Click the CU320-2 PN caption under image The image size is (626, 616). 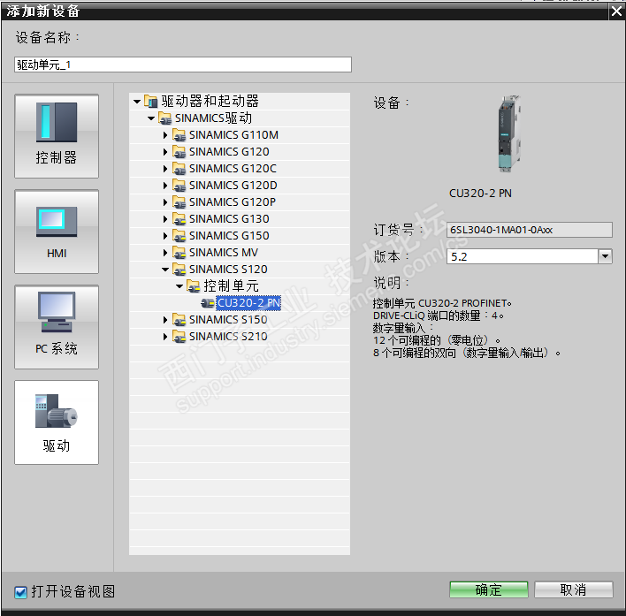[480, 194]
